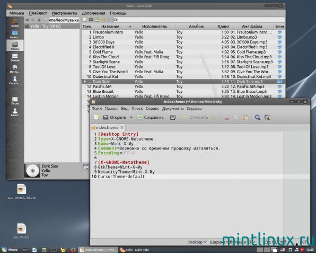
Task: Open the Плейлист menu
Action: (x=38, y=13)
